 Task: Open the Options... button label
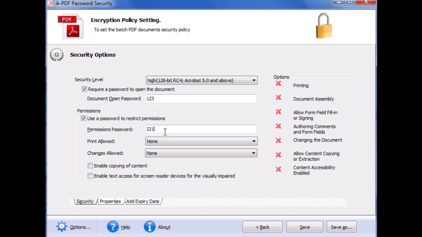80,227
